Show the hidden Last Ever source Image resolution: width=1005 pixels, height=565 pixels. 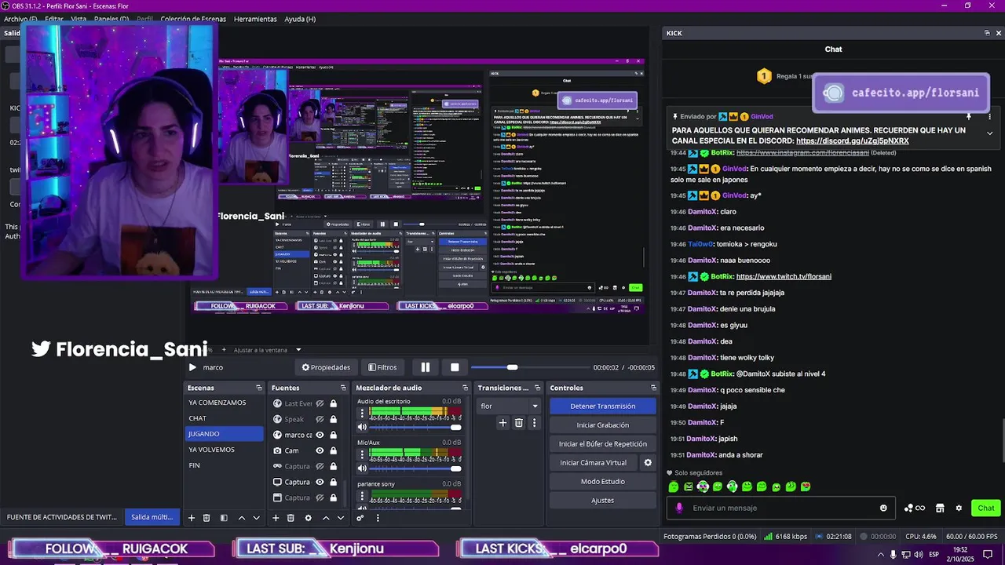click(320, 403)
